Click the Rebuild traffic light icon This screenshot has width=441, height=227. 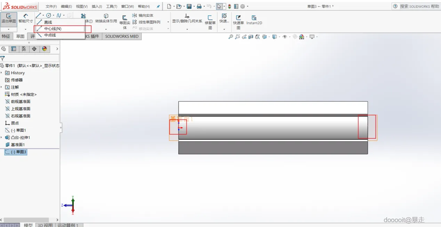tap(230, 6)
